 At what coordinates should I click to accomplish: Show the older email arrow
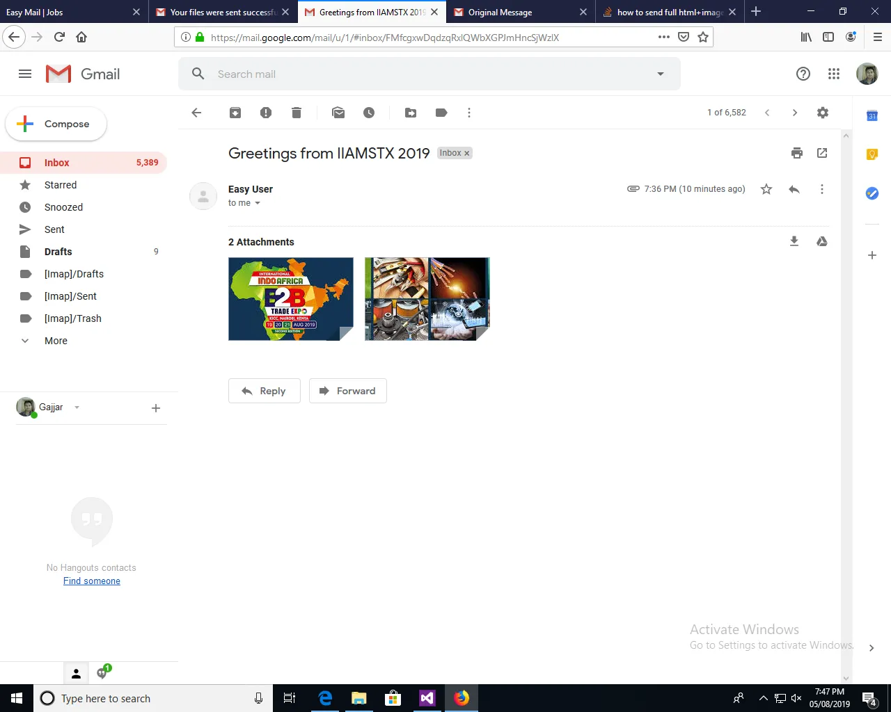pyautogui.click(x=795, y=113)
